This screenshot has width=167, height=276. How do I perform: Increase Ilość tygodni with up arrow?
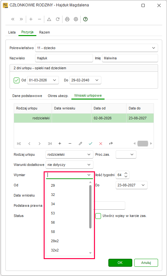126,173
